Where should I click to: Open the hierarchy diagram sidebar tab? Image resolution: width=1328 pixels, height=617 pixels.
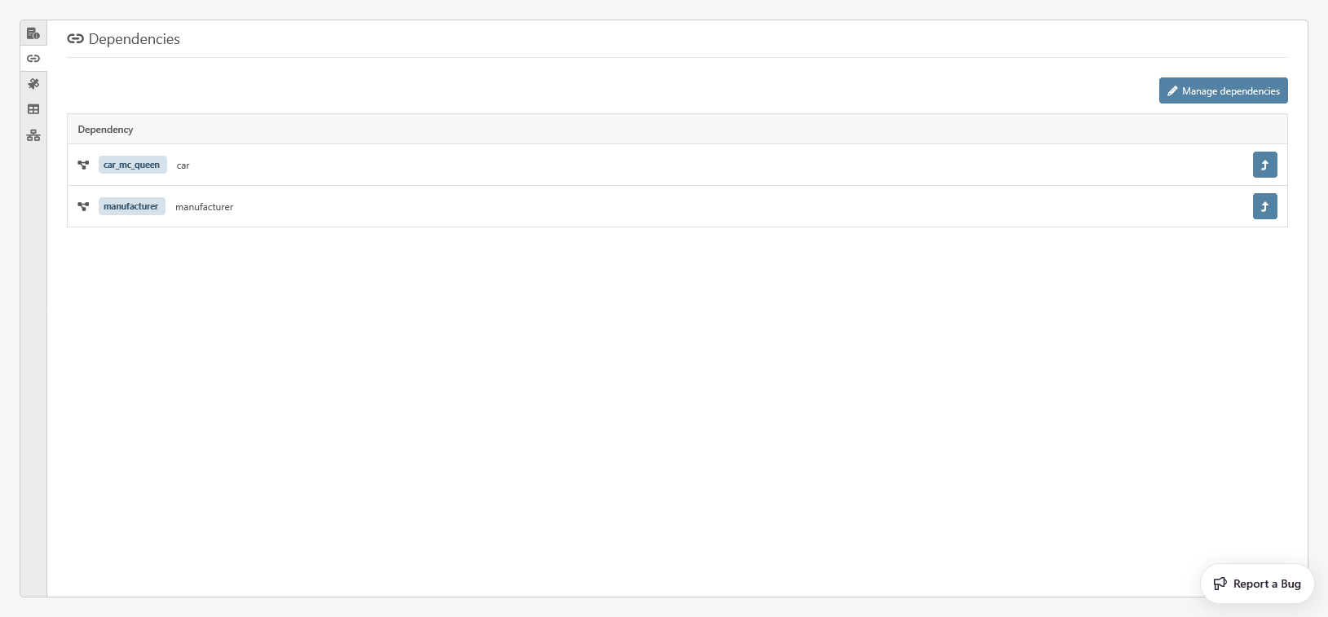pos(33,135)
